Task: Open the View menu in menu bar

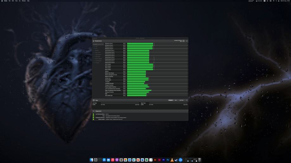Action: point(16,1)
